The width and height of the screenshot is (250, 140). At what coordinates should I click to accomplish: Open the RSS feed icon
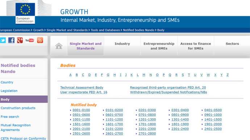(x=40, y=40)
